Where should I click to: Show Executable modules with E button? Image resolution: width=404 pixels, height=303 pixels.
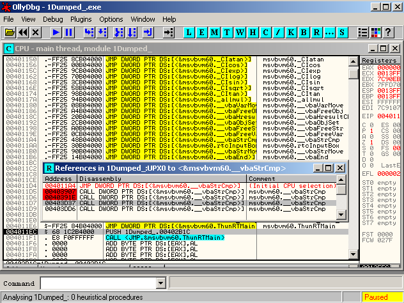click(202, 33)
